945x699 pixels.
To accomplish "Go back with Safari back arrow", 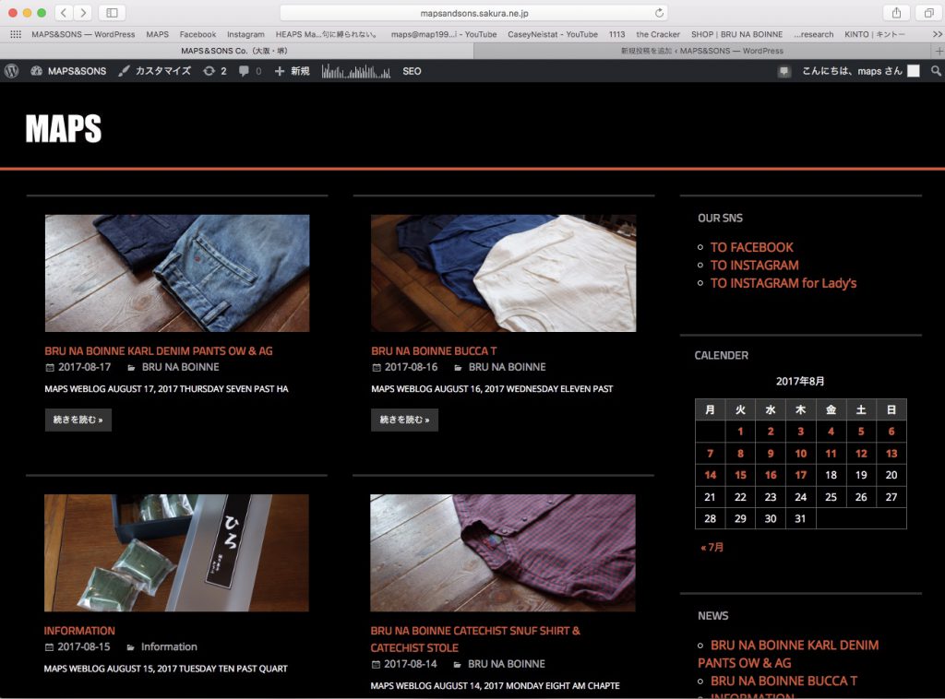I will pos(64,13).
